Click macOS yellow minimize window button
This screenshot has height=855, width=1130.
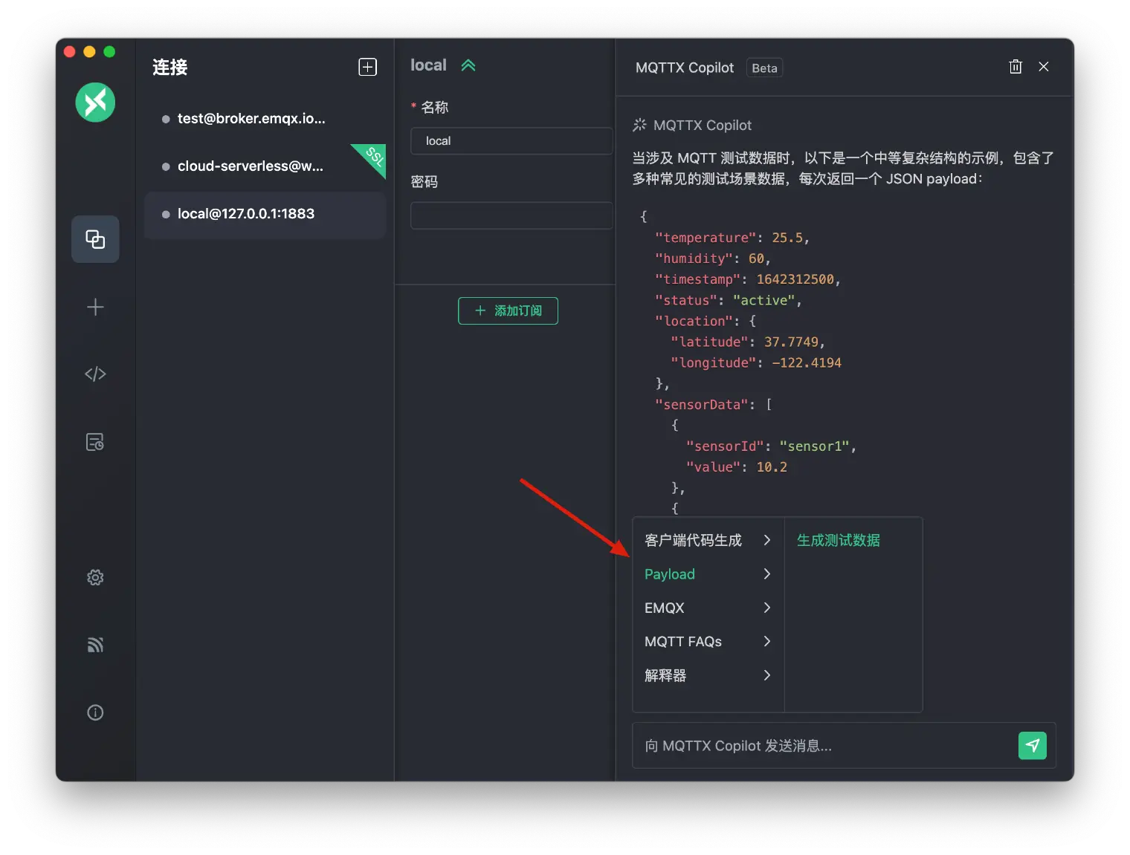[89, 51]
